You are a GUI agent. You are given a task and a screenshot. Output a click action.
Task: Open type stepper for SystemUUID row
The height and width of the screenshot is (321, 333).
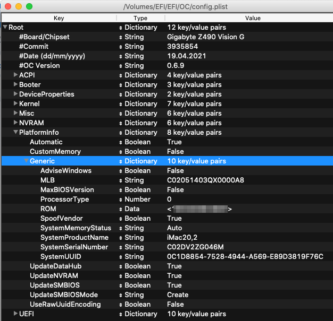coord(121,257)
